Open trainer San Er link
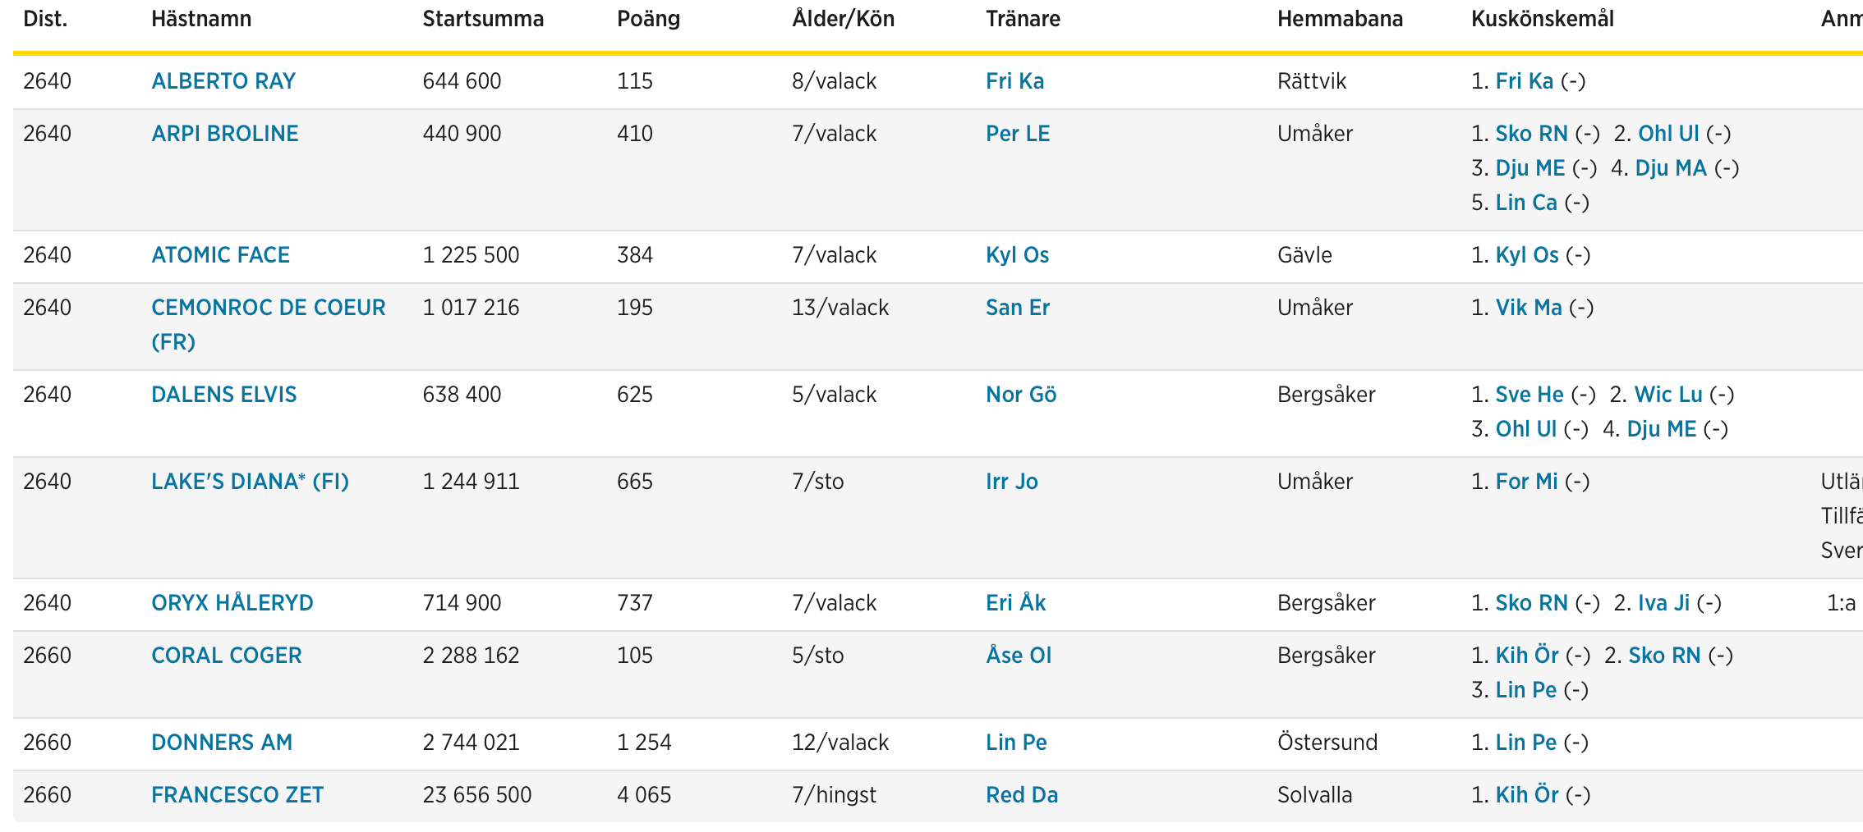 coord(1018,308)
